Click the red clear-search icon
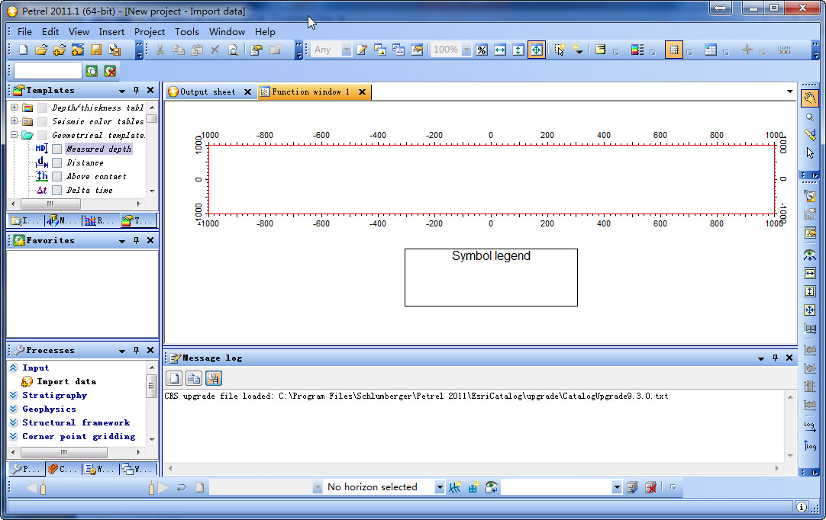The image size is (826, 520). [x=110, y=71]
